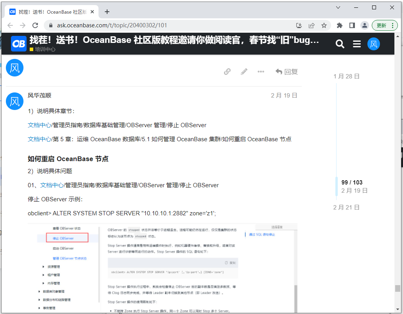The image size is (403, 314).
Task: Open browser extensions puzzle icon
Action: coord(340,25)
